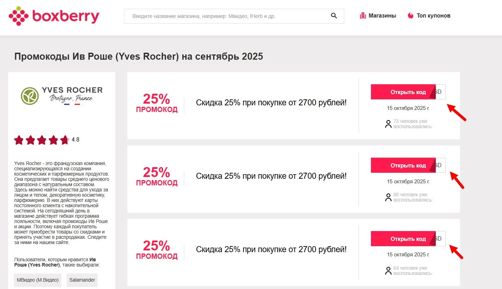Select the Salamander store tag
502x289 pixels.
82,280
